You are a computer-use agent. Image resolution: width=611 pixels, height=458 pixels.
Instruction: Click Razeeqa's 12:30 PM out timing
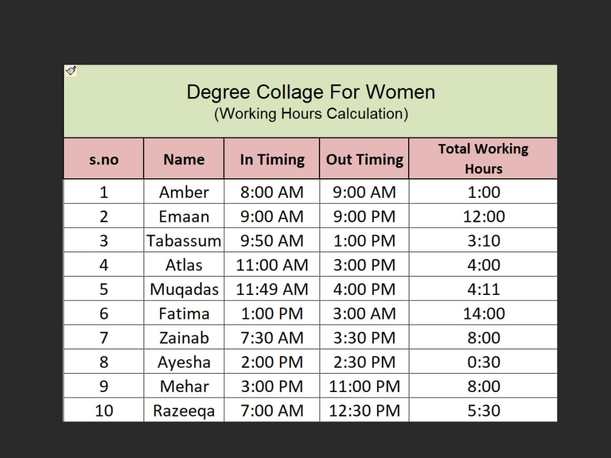click(364, 410)
